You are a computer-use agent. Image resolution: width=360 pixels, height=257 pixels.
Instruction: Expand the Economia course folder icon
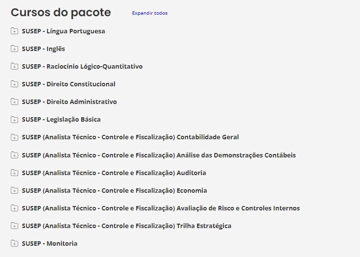[x=14, y=191]
